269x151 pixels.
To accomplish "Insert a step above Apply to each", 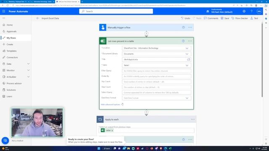I will point(146,112).
